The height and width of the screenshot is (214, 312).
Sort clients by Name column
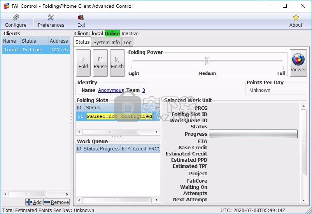(11, 41)
